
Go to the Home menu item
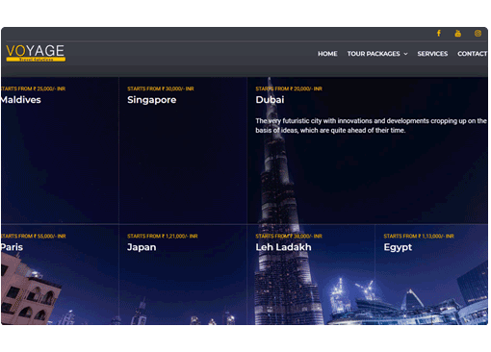coord(327,54)
